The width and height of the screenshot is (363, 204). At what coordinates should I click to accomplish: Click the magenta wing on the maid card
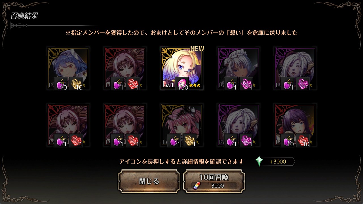[246, 84]
